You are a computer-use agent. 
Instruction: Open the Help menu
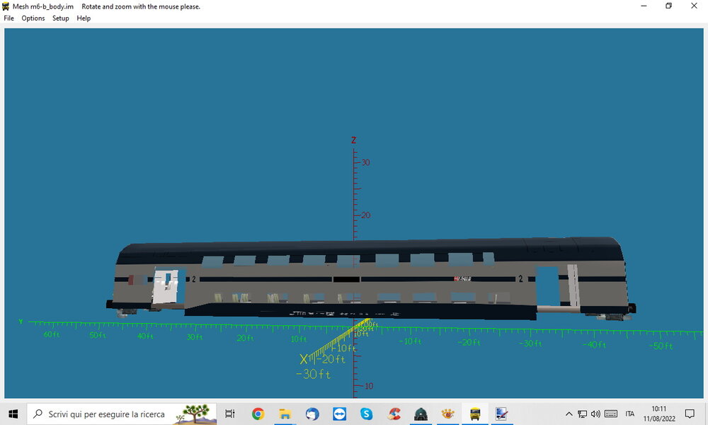tap(84, 18)
